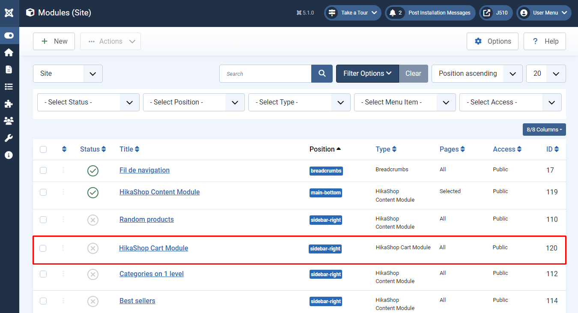Click the Options button
The height and width of the screenshot is (313, 578).
click(492, 42)
